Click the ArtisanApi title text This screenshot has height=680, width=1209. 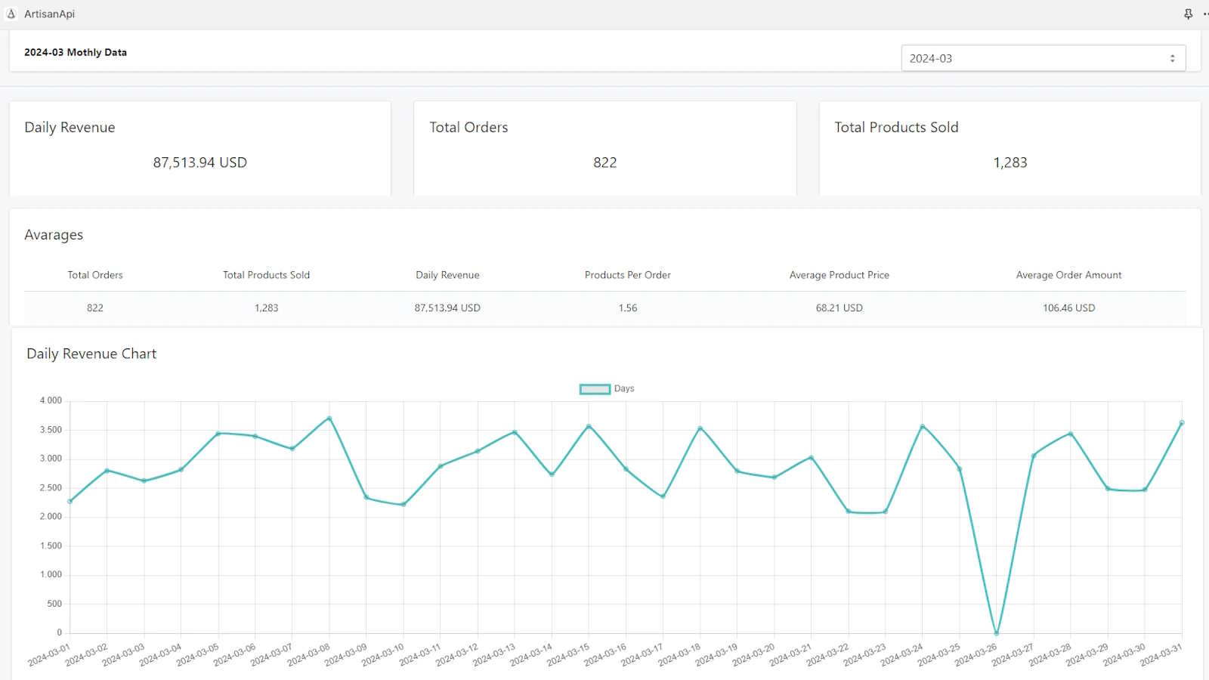tap(49, 14)
